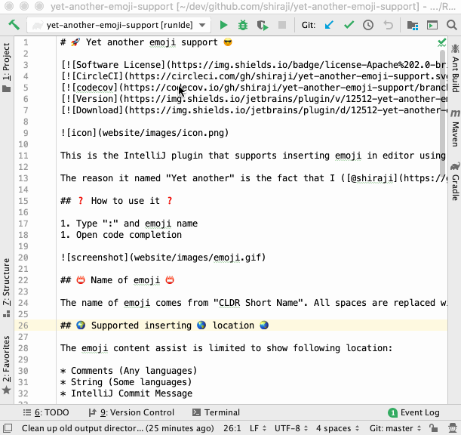Click the screenshot emoji.gif image line
Viewport: 461px width, 435px height.
click(x=163, y=258)
